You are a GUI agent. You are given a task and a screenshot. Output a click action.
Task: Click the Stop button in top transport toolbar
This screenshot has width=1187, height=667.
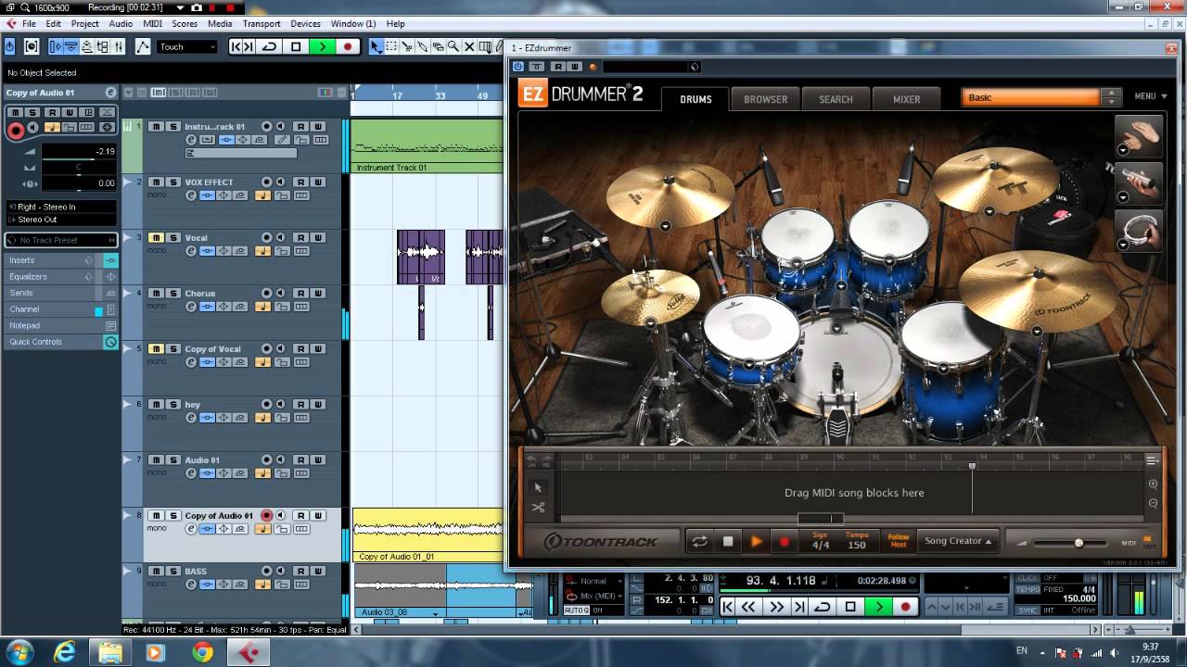click(296, 46)
